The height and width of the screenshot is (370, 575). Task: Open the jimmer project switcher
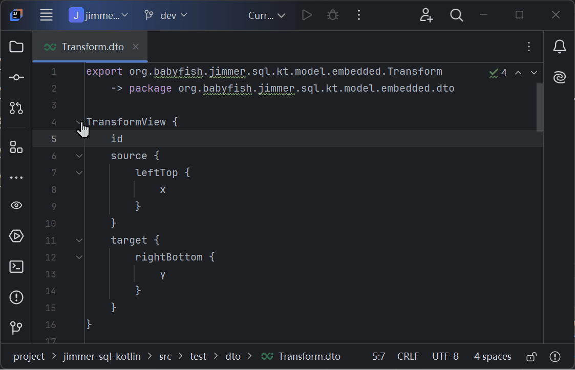pyautogui.click(x=98, y=15)
